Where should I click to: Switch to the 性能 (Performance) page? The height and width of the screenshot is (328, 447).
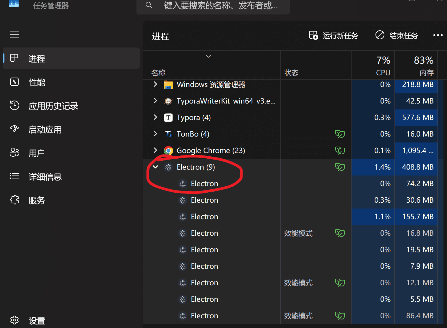pos(71,82)
